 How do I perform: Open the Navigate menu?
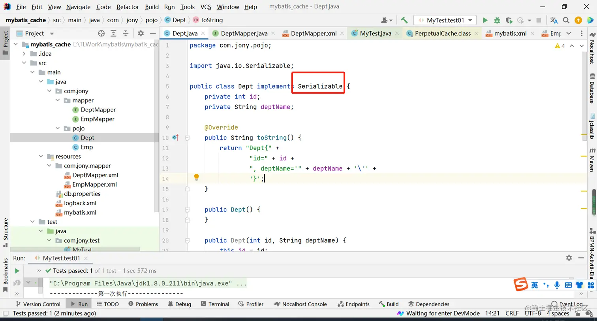78,7
